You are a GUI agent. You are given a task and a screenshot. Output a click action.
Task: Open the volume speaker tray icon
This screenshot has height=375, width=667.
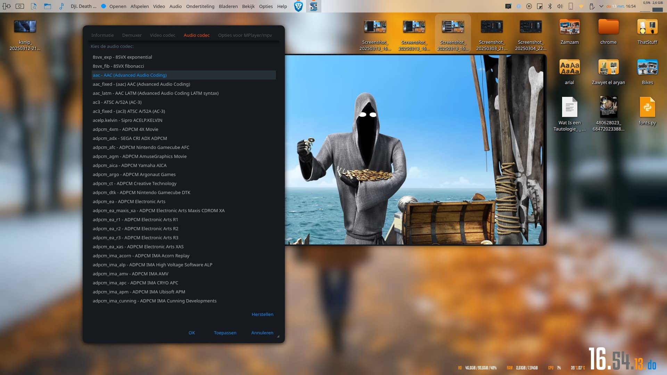(x=560, y=6)
